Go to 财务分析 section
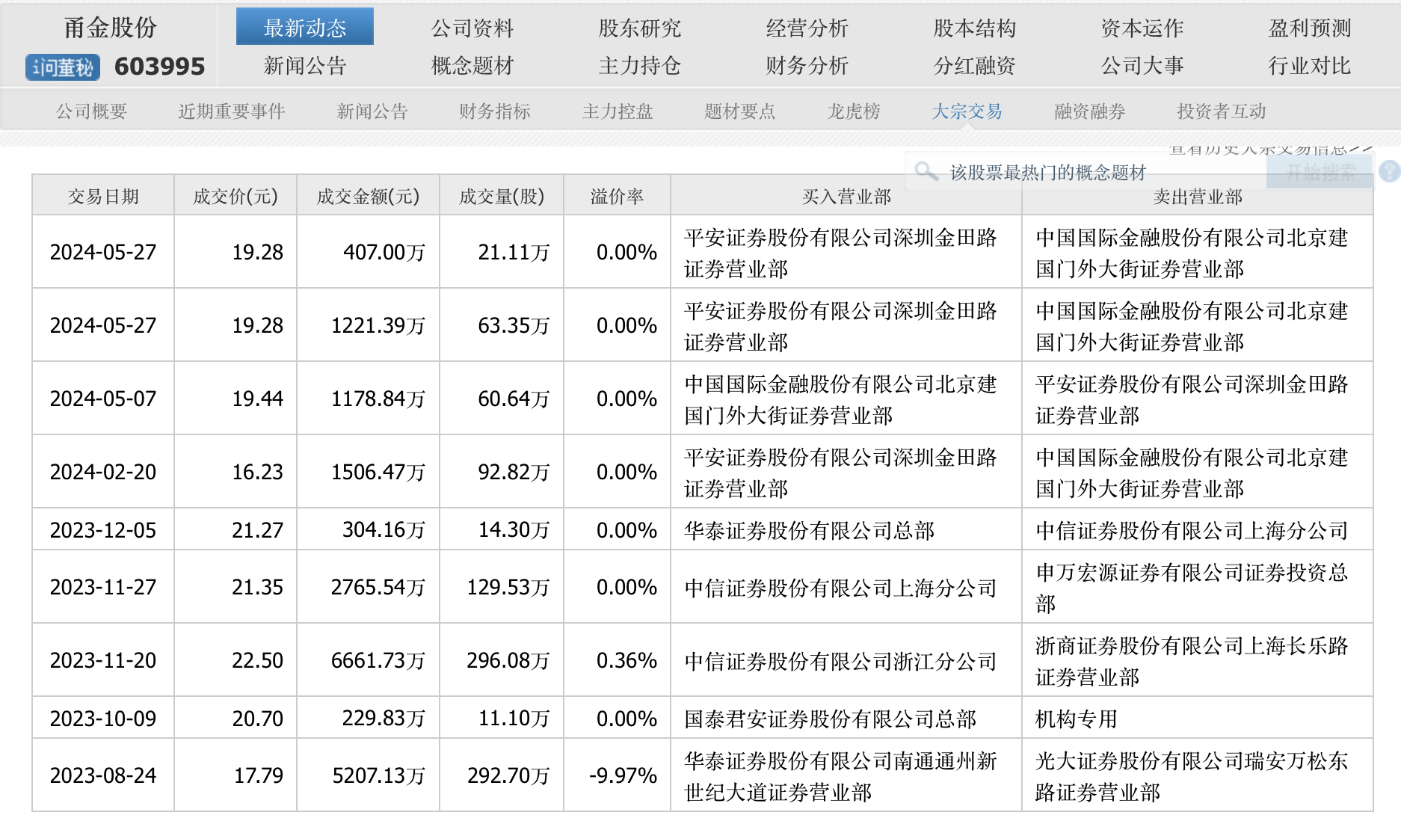 pyautogui.click(x=807, y=66)
